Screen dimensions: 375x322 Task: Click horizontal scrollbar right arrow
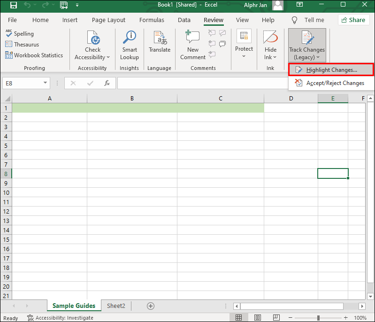362,306
